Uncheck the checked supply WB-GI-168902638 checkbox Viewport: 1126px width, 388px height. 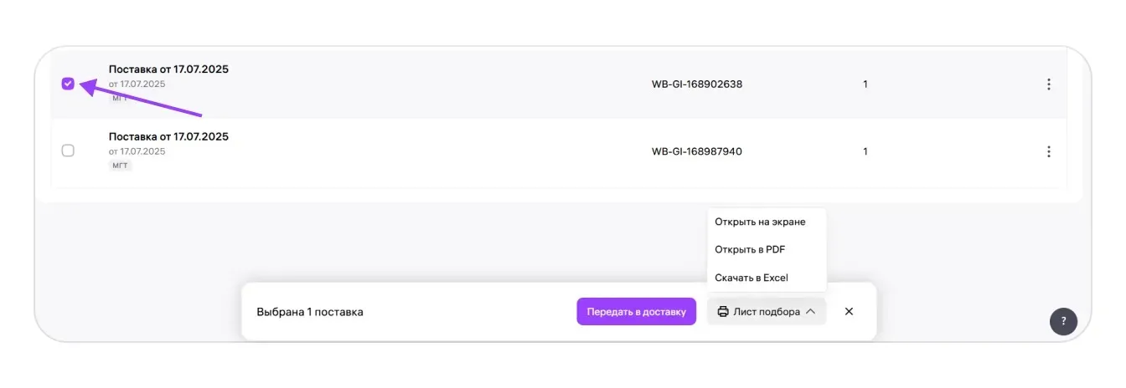tap(68, 84)
